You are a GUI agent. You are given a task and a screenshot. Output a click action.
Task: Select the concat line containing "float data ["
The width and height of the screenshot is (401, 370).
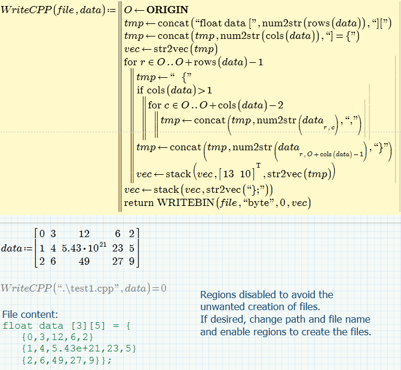tap(258, 23)
